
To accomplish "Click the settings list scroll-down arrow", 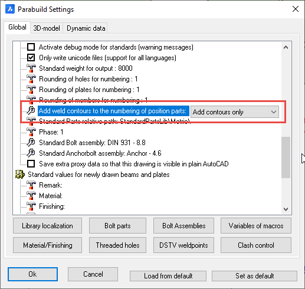I will 286,209.
